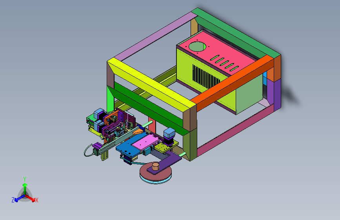Select the circular cutout on the pink panel

[x=197, y=47]
